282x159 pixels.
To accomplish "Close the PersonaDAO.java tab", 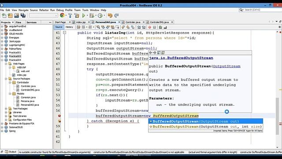I will click(x=119, y=22).
